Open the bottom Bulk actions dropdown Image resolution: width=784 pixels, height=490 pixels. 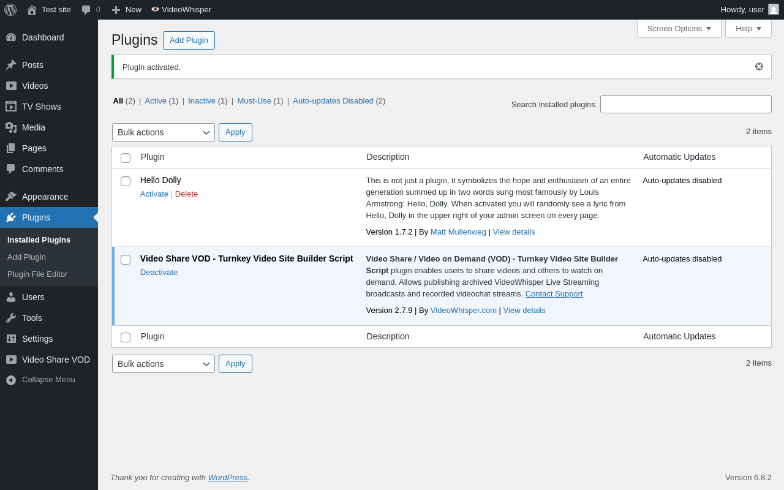[x=164, y=364]
